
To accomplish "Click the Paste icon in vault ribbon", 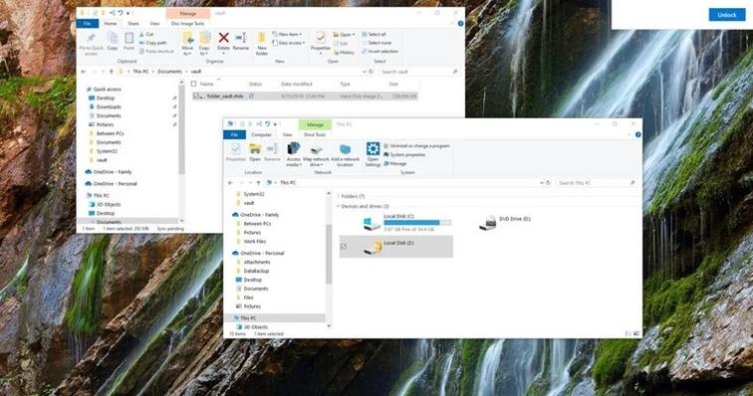I will [128, 41].
